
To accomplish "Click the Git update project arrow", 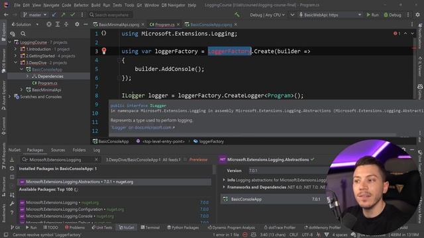I will pyautogui.click(x=54, y=15).
